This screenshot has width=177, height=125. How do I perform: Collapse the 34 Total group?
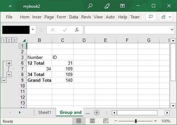[9, 74]
